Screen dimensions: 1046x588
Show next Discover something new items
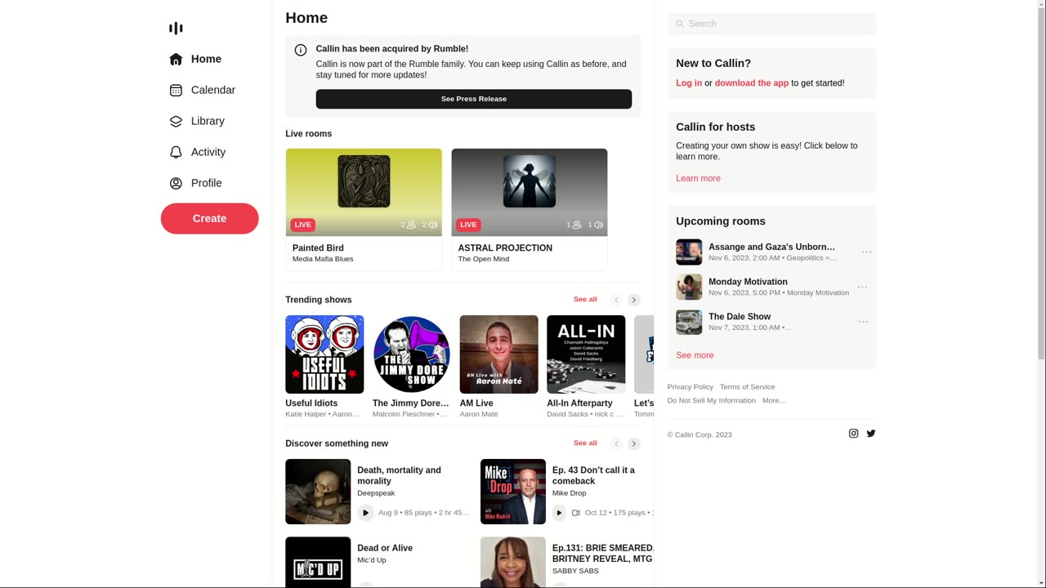click(633, 443)
